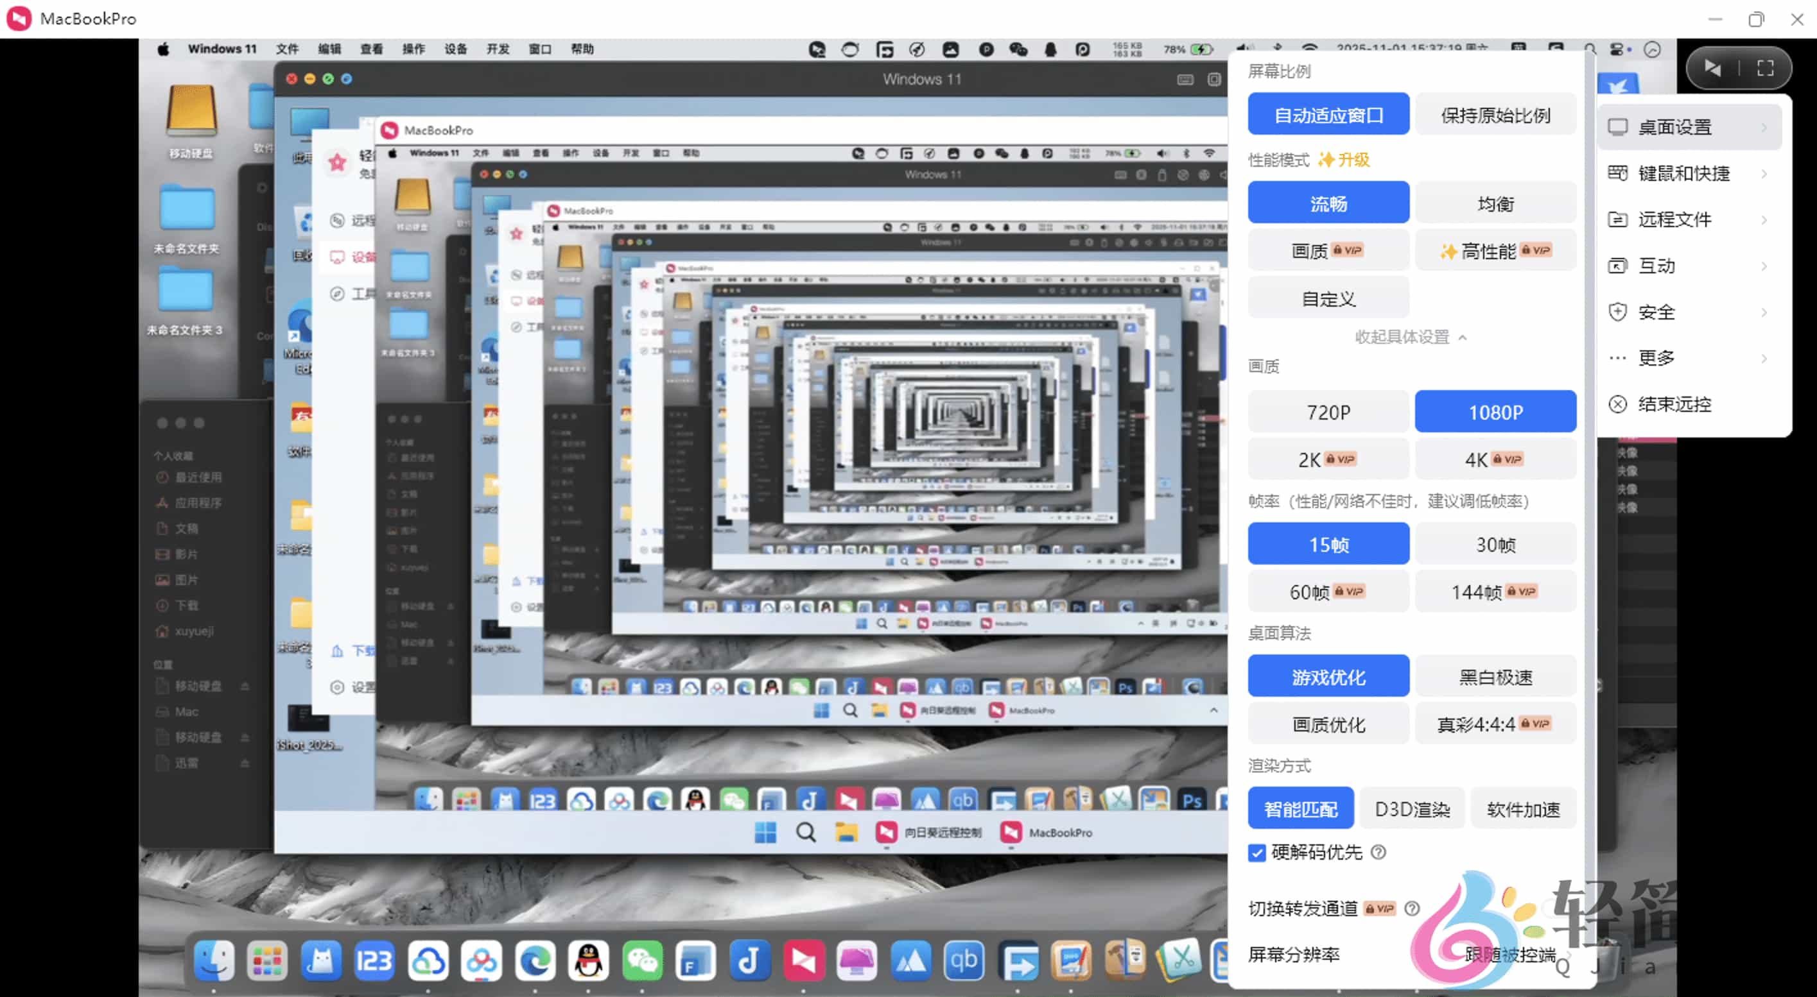Choose 黑白极速 desktop algorithm

[1495, 677]
